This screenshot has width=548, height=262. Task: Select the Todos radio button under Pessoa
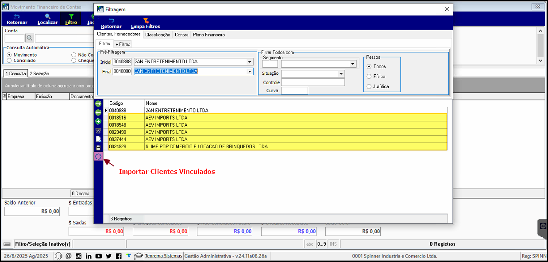click(369, 66)
